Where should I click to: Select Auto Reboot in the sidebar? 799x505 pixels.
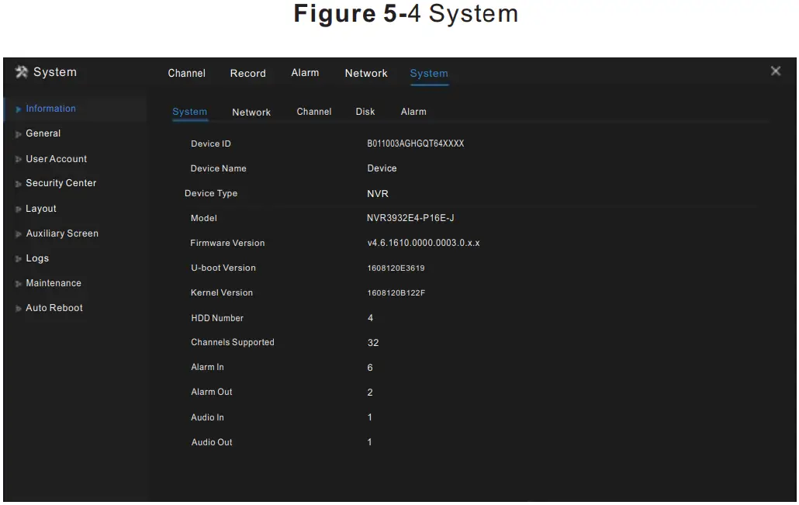tap(54, 307)
